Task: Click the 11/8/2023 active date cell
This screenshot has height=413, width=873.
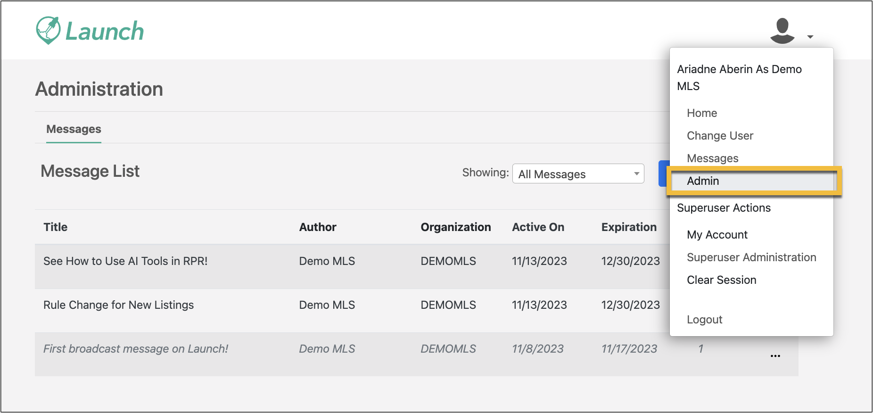Action: pyautogui.click(x=538, y=349)
